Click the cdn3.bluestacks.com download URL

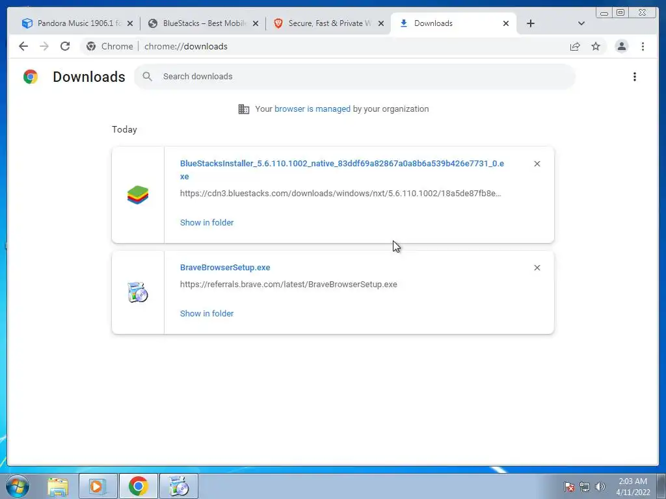coord(341,194)
